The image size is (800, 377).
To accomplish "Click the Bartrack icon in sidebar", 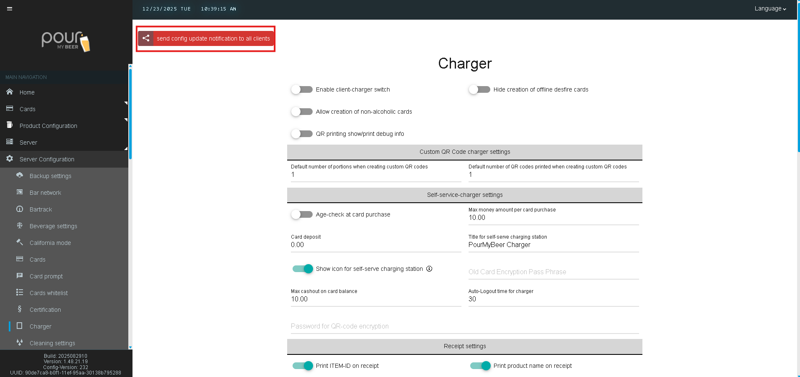I will (20, 209).
